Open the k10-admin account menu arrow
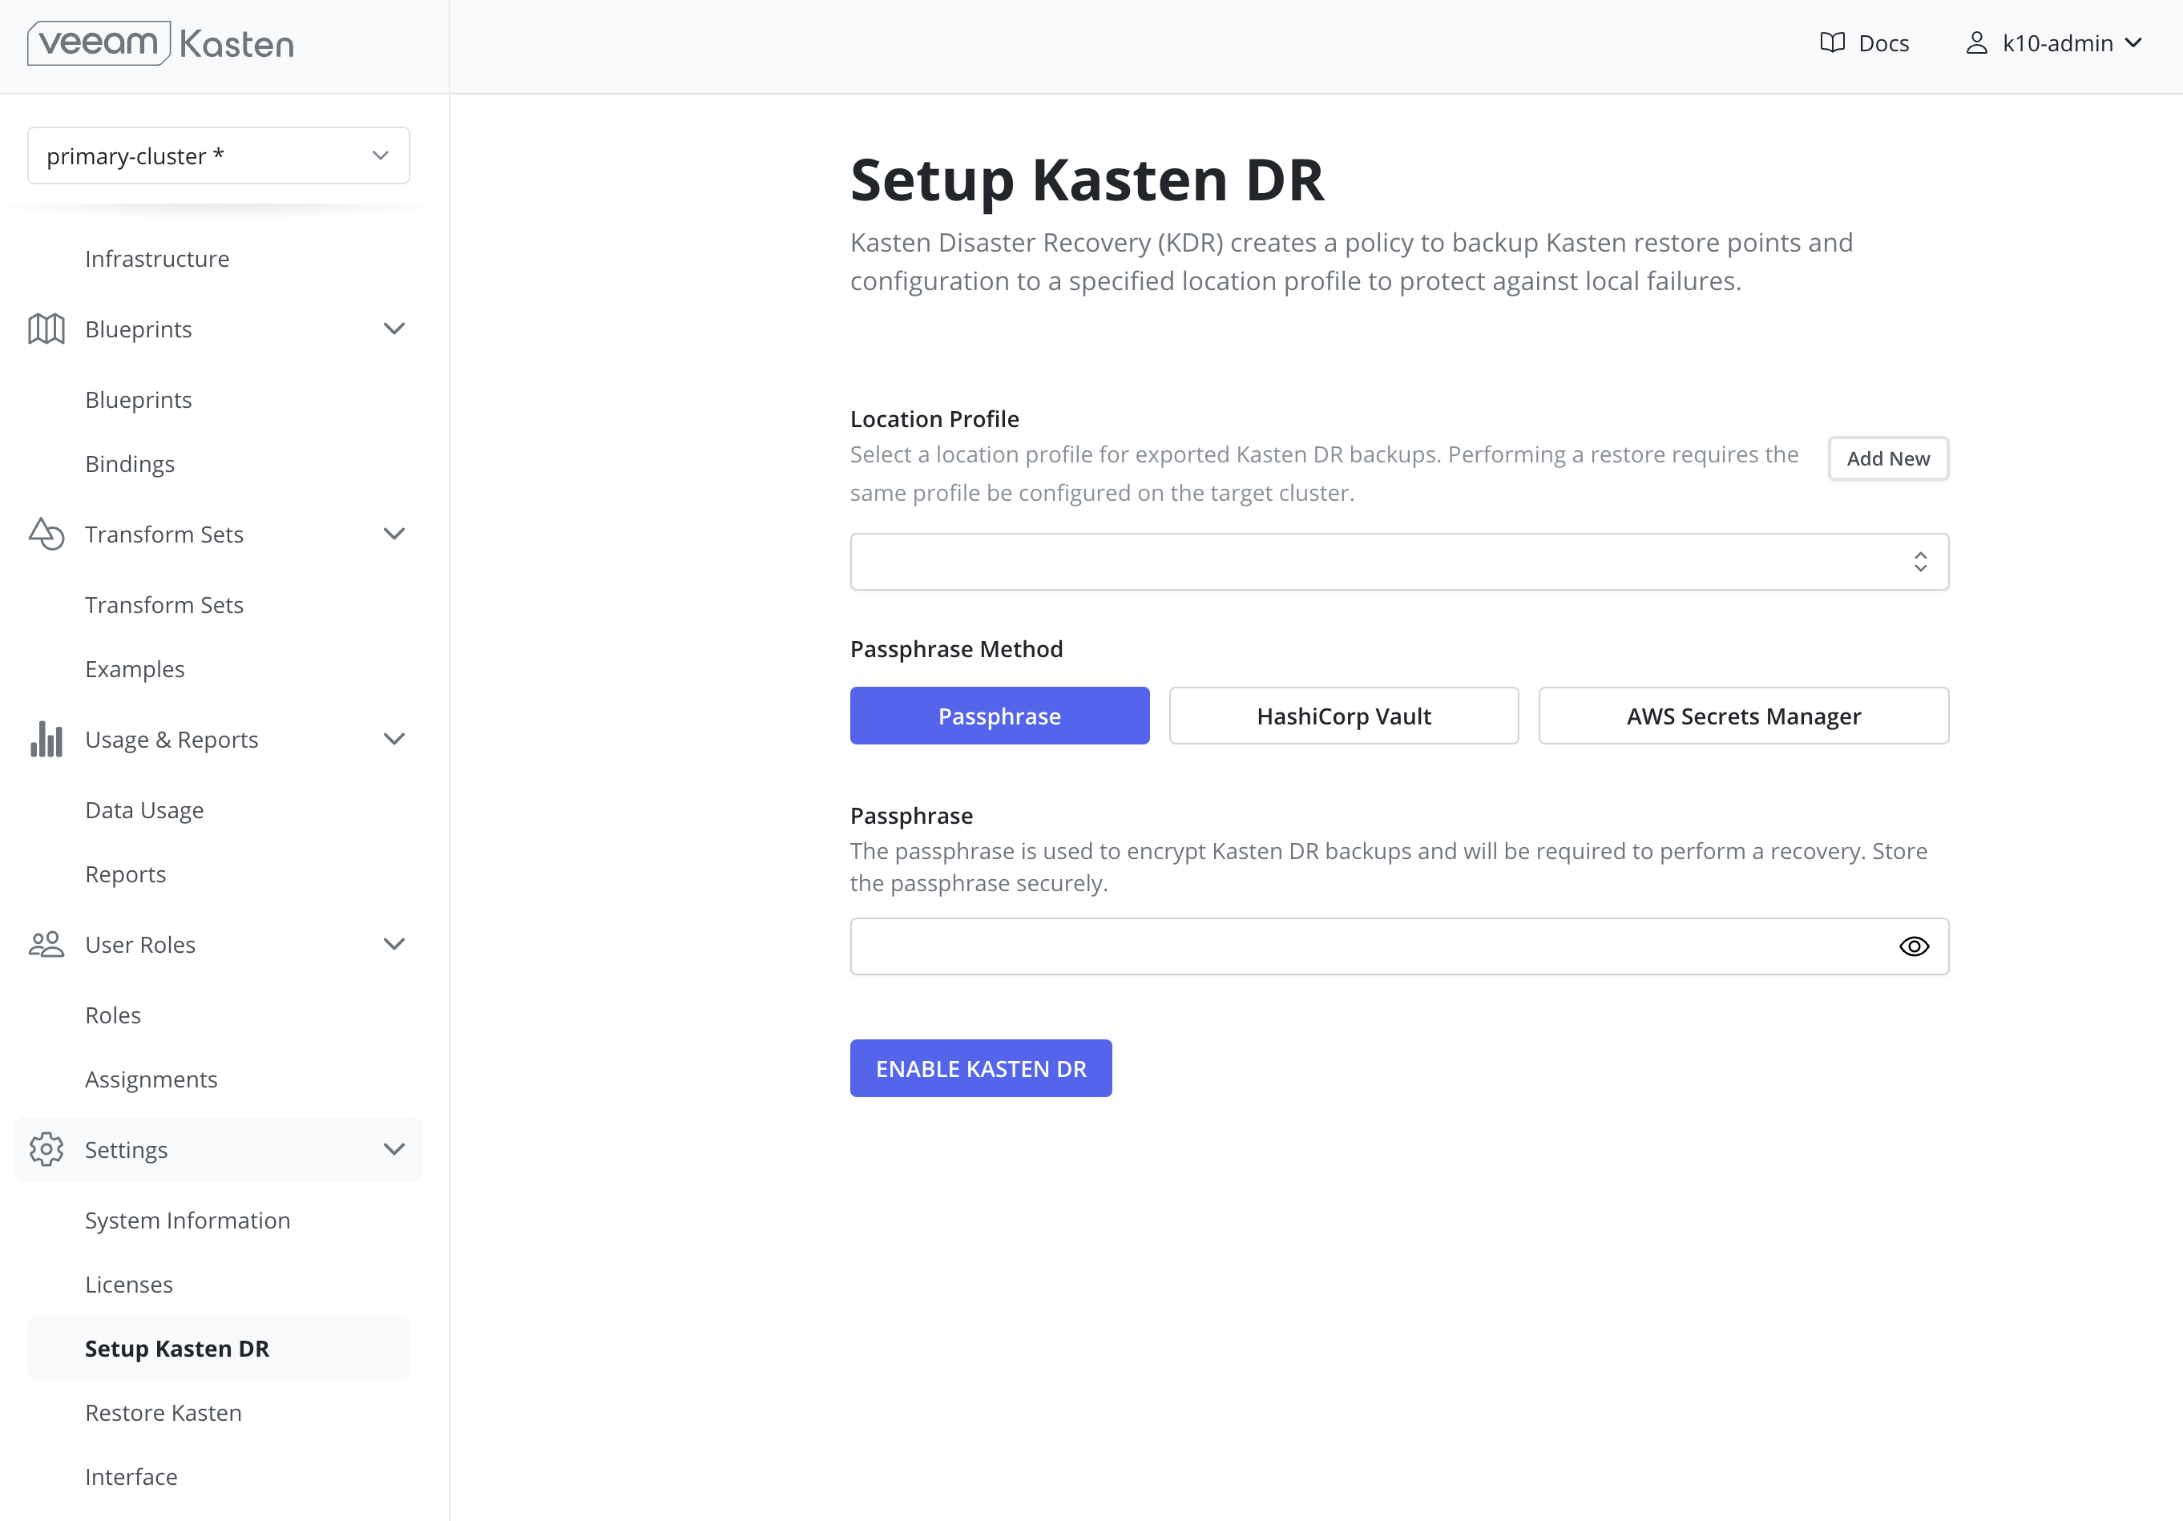The image size is (2183, 1521). (2133, 42)
